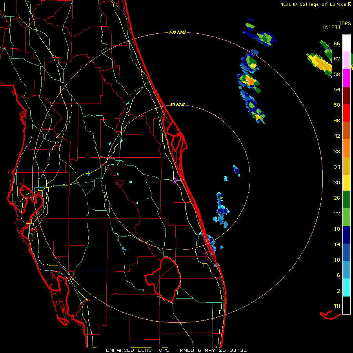
Task: Click the navy blue swatch between 18 and 14
Action: coord(346,235)
